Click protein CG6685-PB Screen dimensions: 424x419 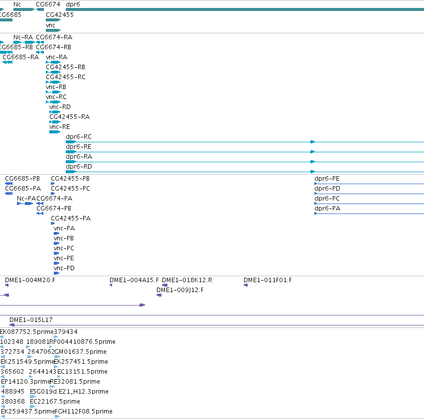(x=22, y=179)
